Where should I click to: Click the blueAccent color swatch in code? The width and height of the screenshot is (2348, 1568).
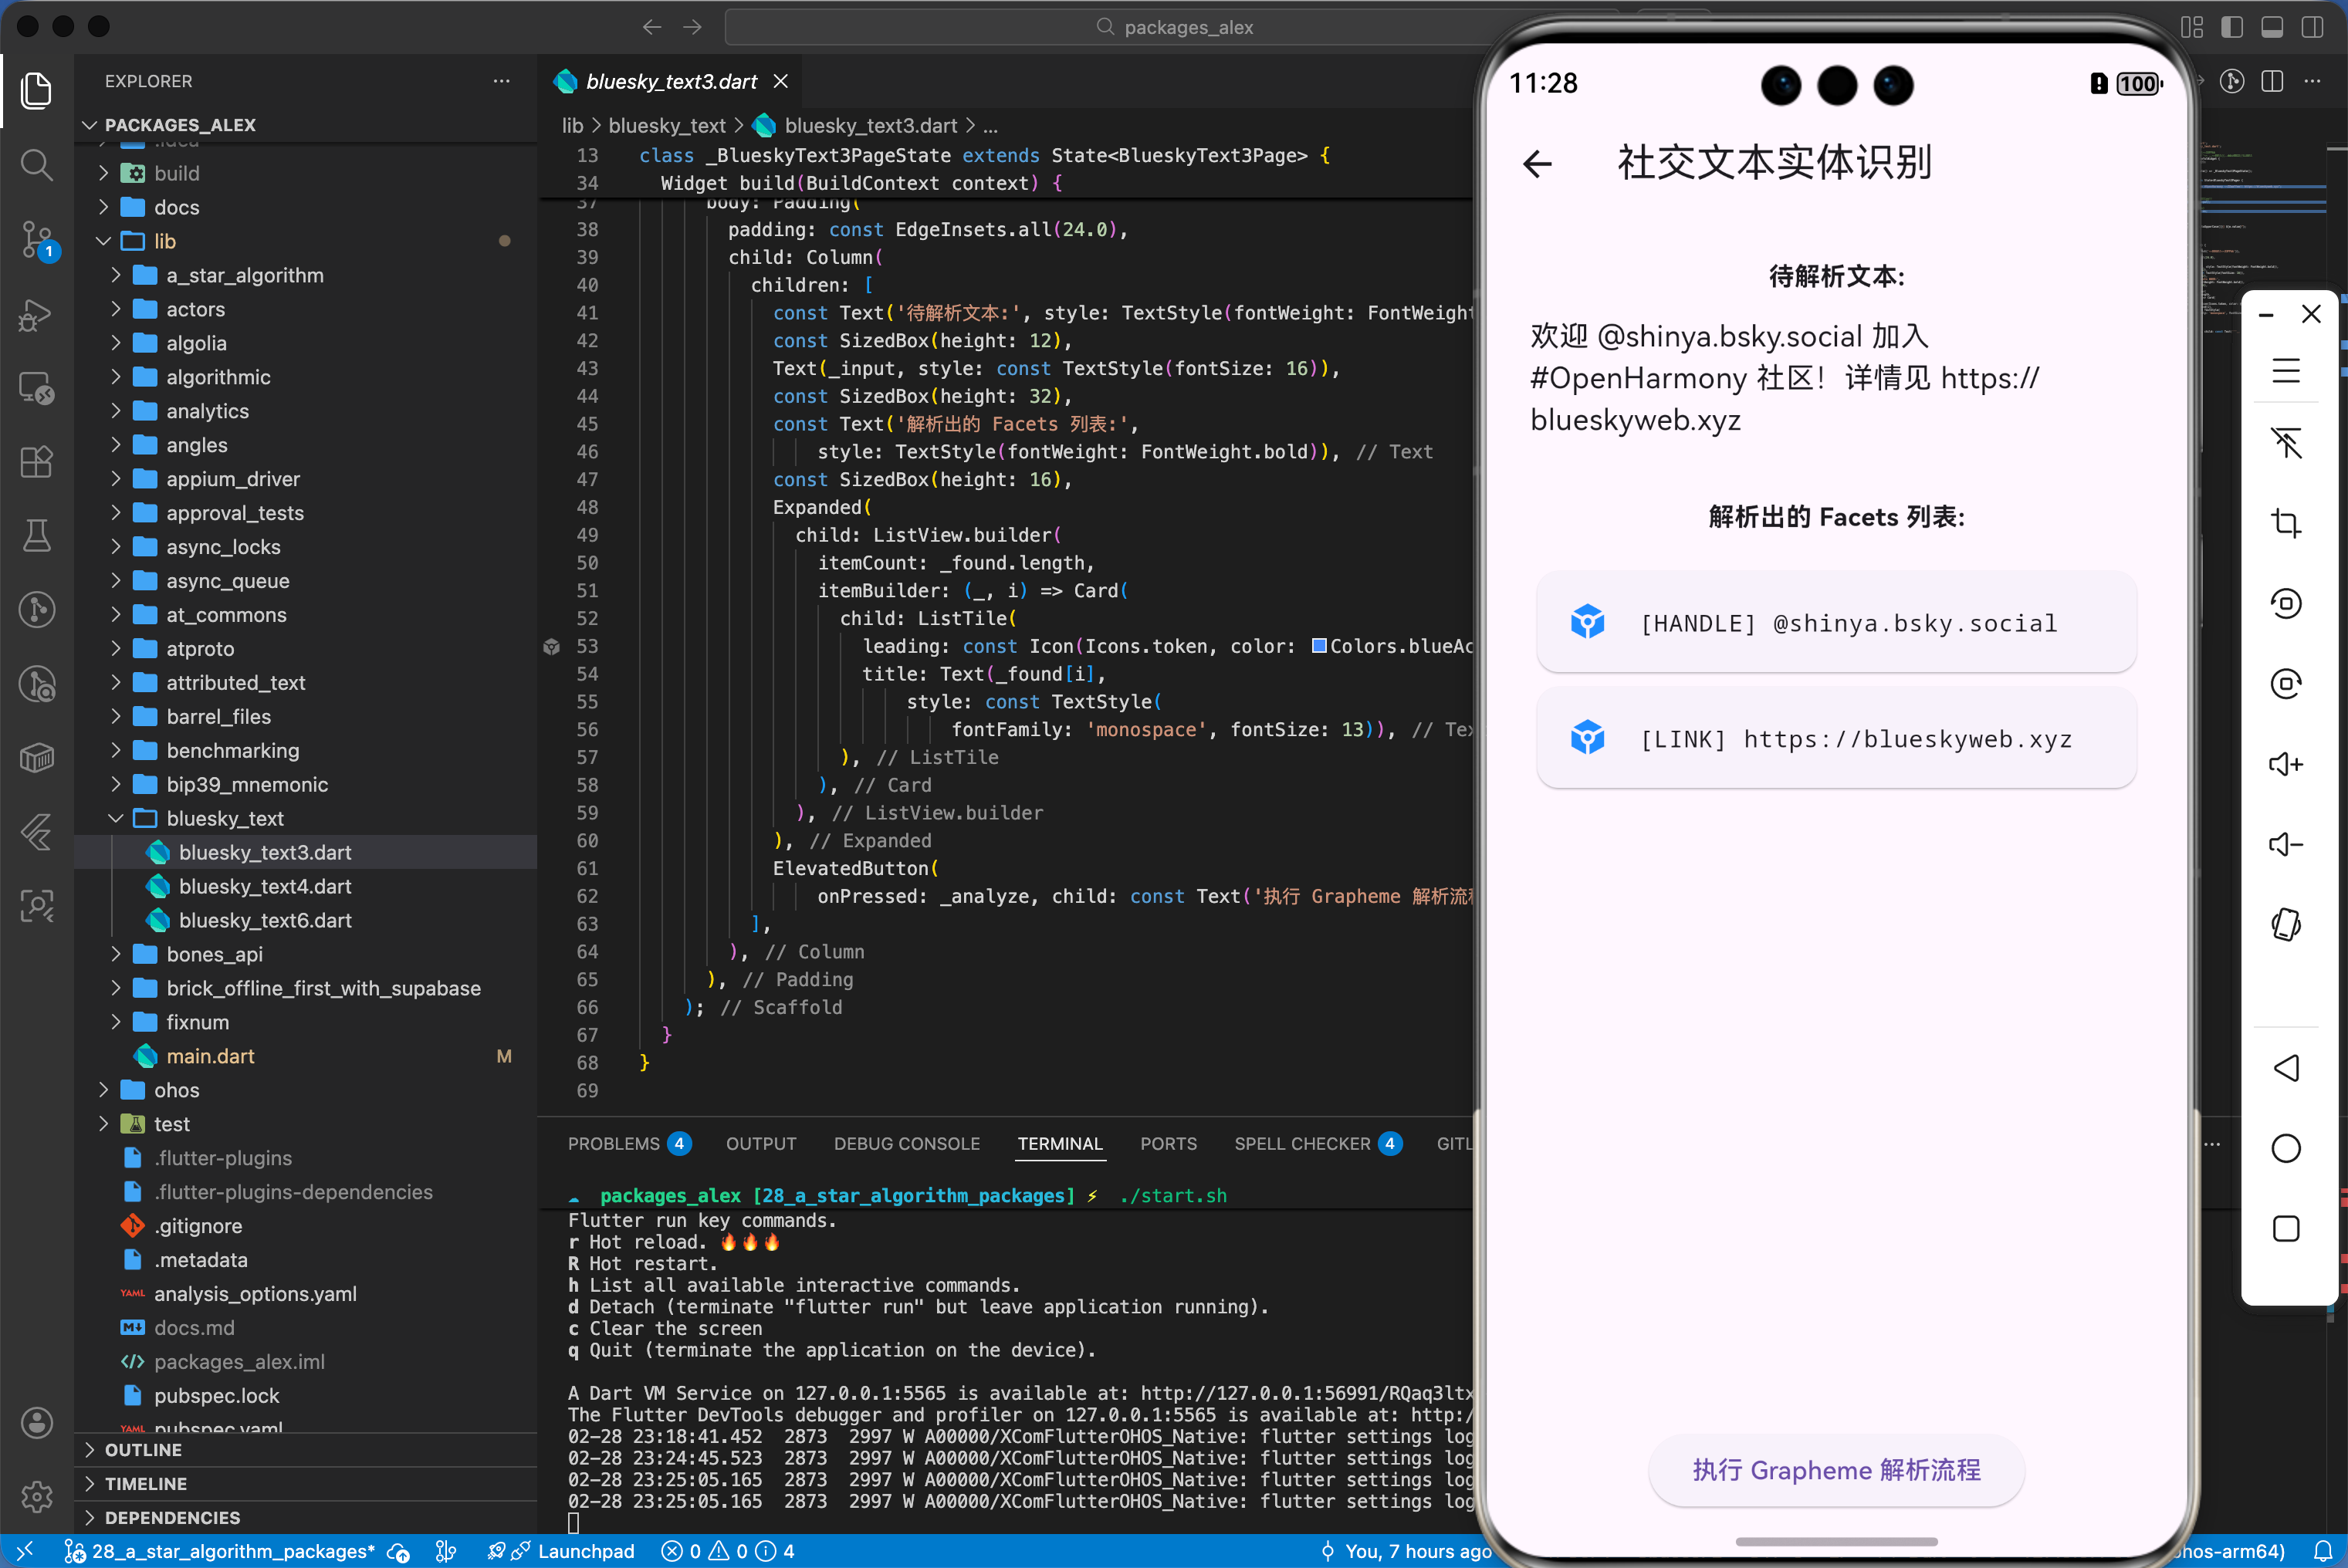click(x=1319, y=646)
